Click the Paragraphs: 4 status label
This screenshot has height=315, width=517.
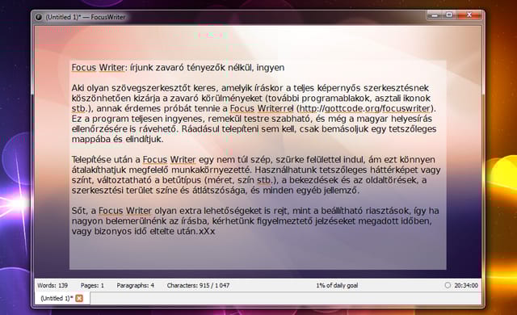135,285
